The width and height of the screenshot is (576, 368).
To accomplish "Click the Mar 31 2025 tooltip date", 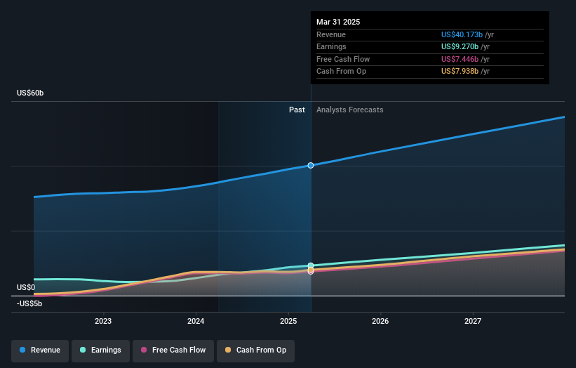I will 338,22.
